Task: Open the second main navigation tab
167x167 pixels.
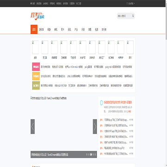Action: coord(41,29)
